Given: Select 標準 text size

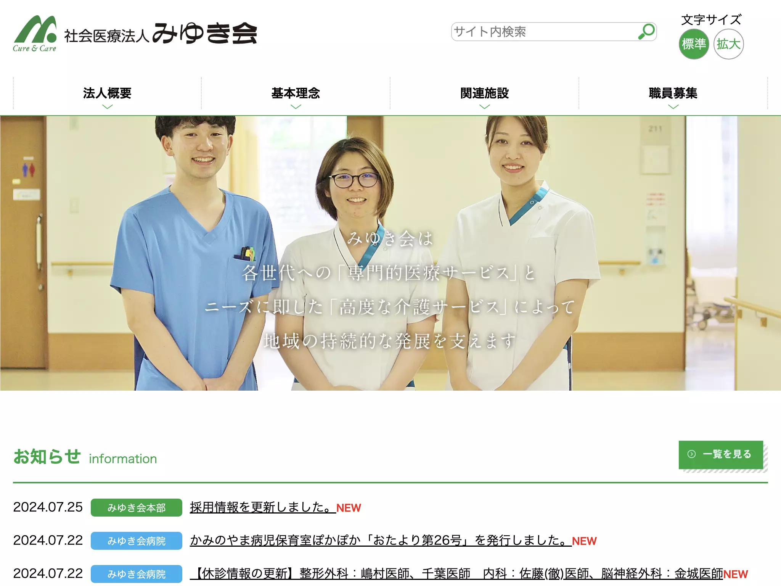Looking at the screenshot, I should pos(694,44).
